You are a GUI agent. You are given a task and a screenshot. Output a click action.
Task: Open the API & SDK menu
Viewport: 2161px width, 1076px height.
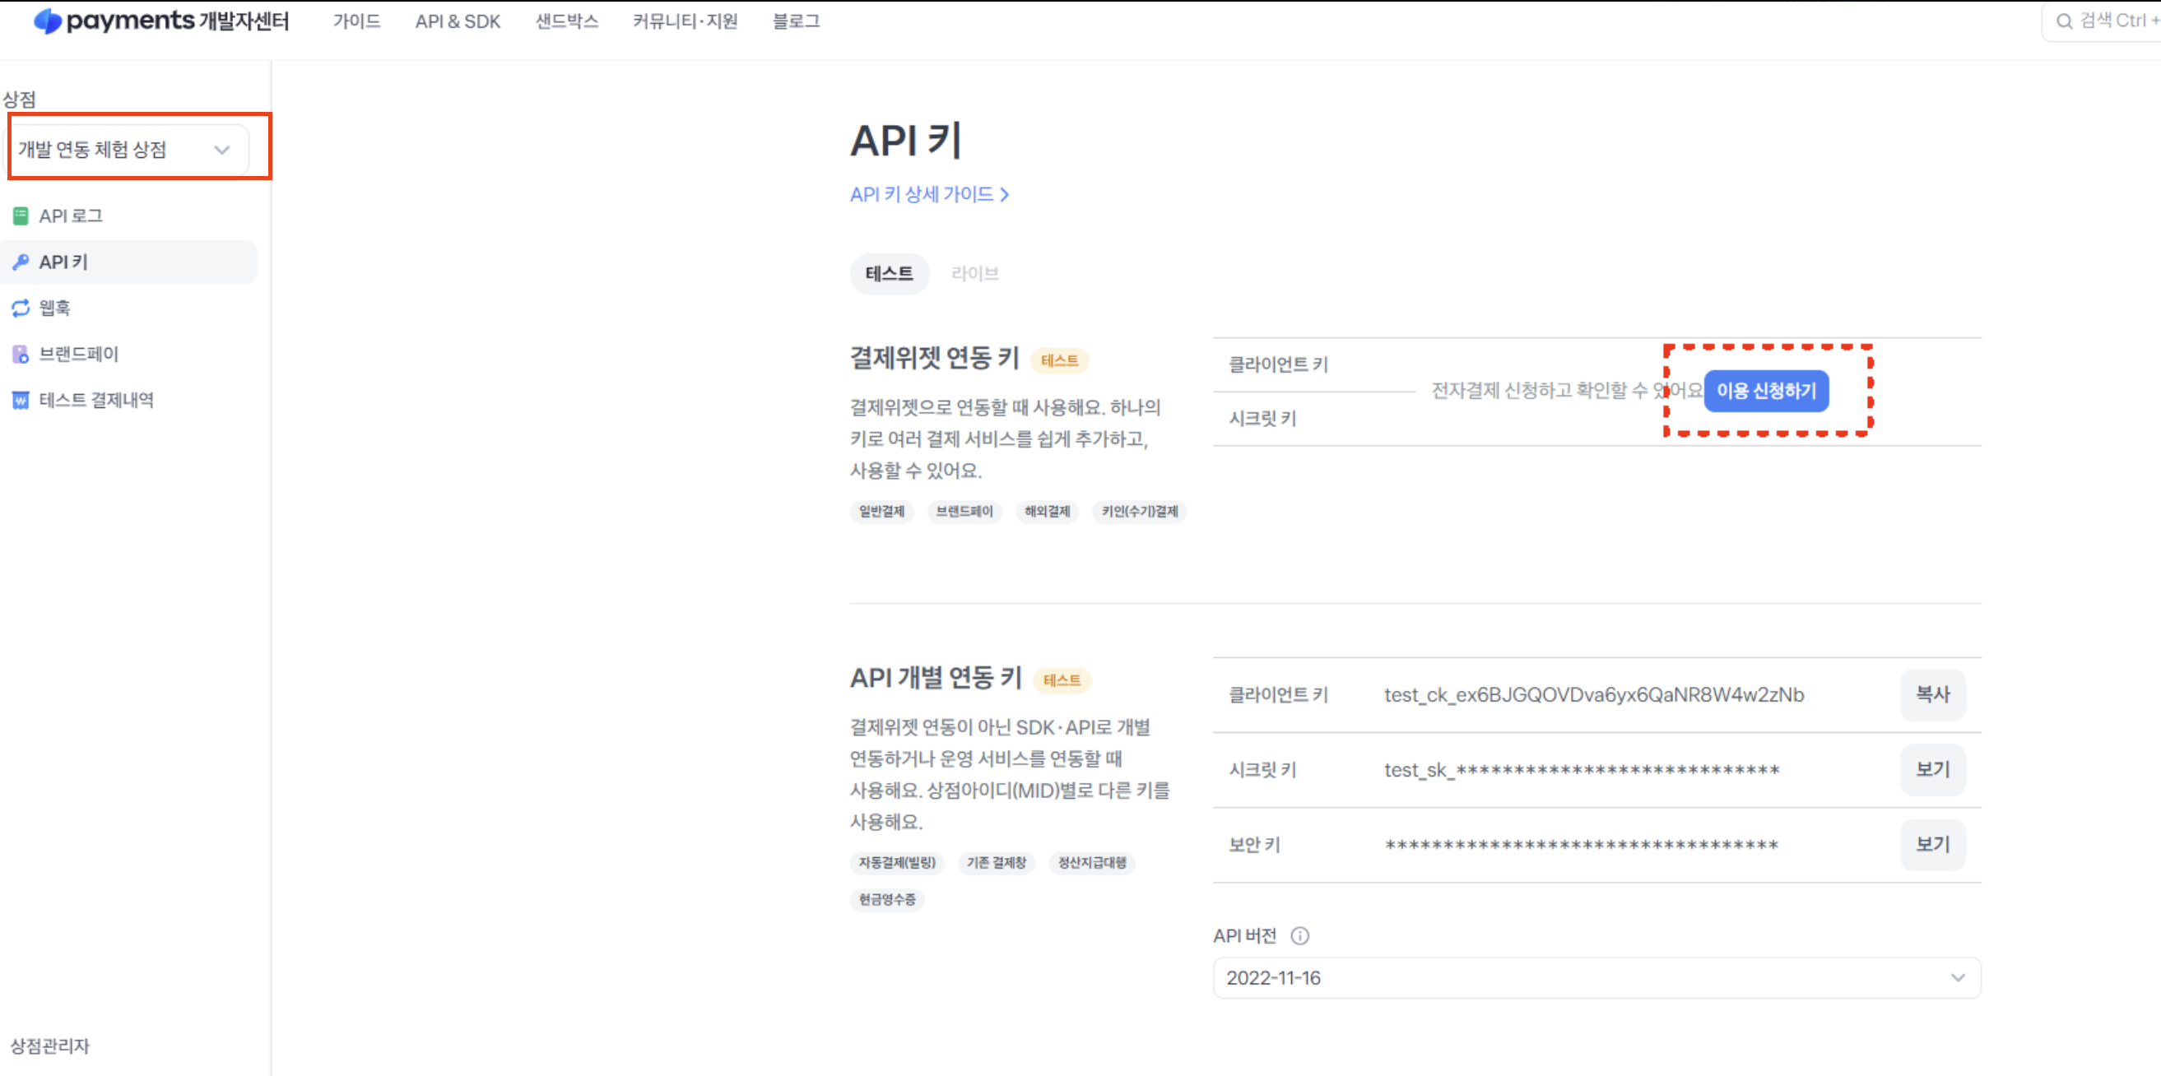coord(458,22)
